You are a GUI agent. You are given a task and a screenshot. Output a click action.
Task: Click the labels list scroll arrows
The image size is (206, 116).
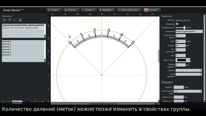tap(45, 60)
